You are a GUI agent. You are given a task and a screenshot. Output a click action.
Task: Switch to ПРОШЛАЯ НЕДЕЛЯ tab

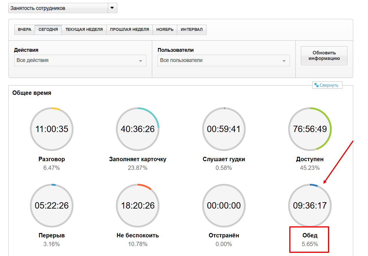(129, 30)
